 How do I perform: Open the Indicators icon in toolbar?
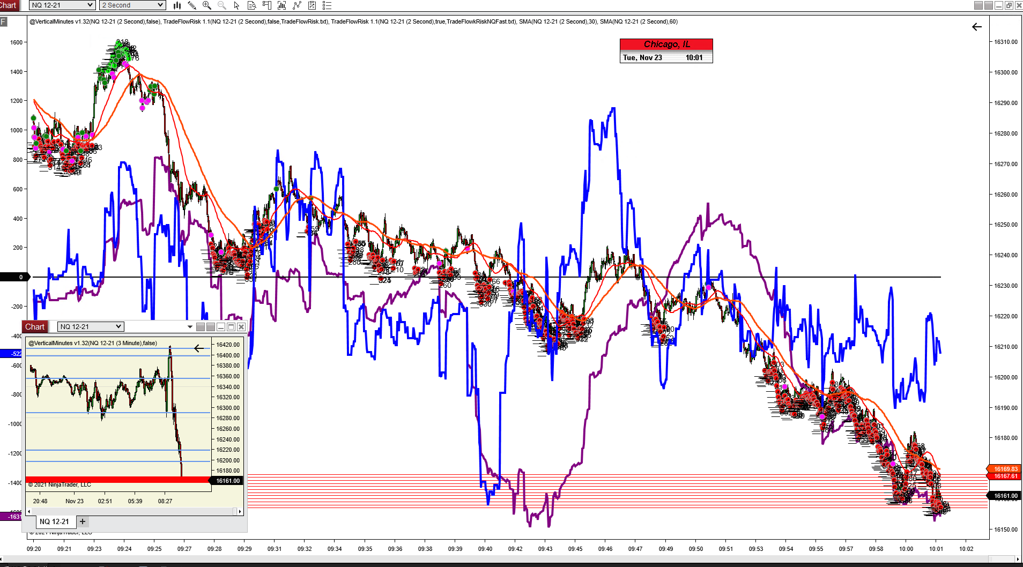[282, 5]
